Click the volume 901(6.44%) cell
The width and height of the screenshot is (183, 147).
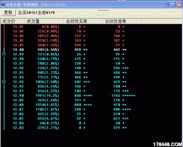click(x=48, y=50)
